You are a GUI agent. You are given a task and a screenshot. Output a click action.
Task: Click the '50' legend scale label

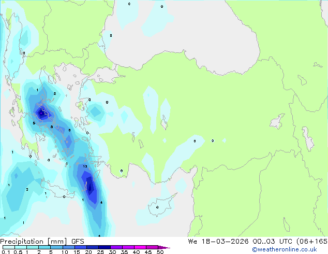coord(160,252)
